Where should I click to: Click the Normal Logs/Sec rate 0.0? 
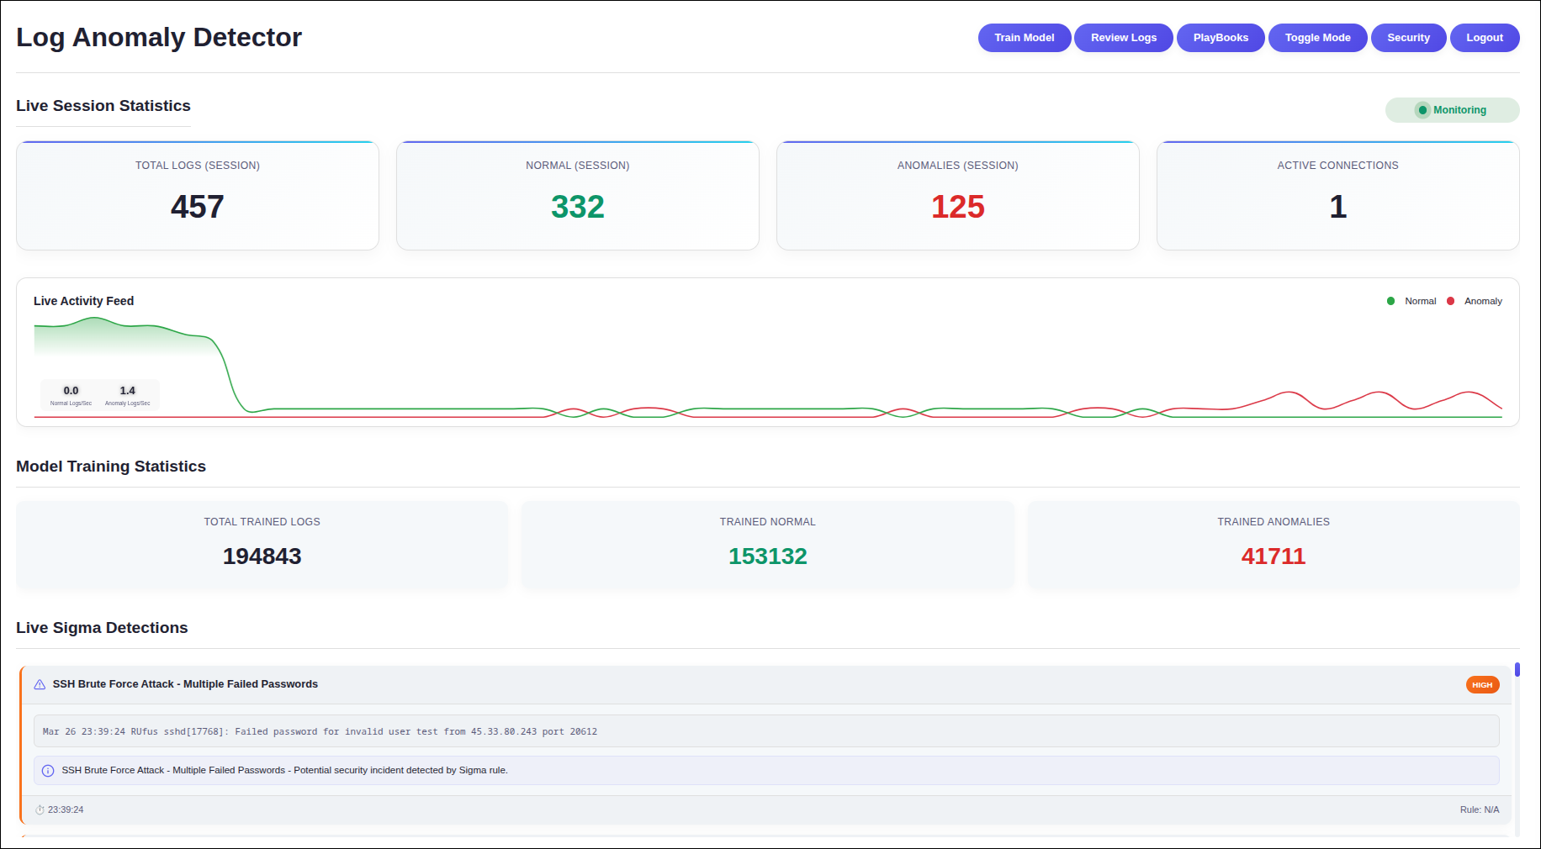71,391
